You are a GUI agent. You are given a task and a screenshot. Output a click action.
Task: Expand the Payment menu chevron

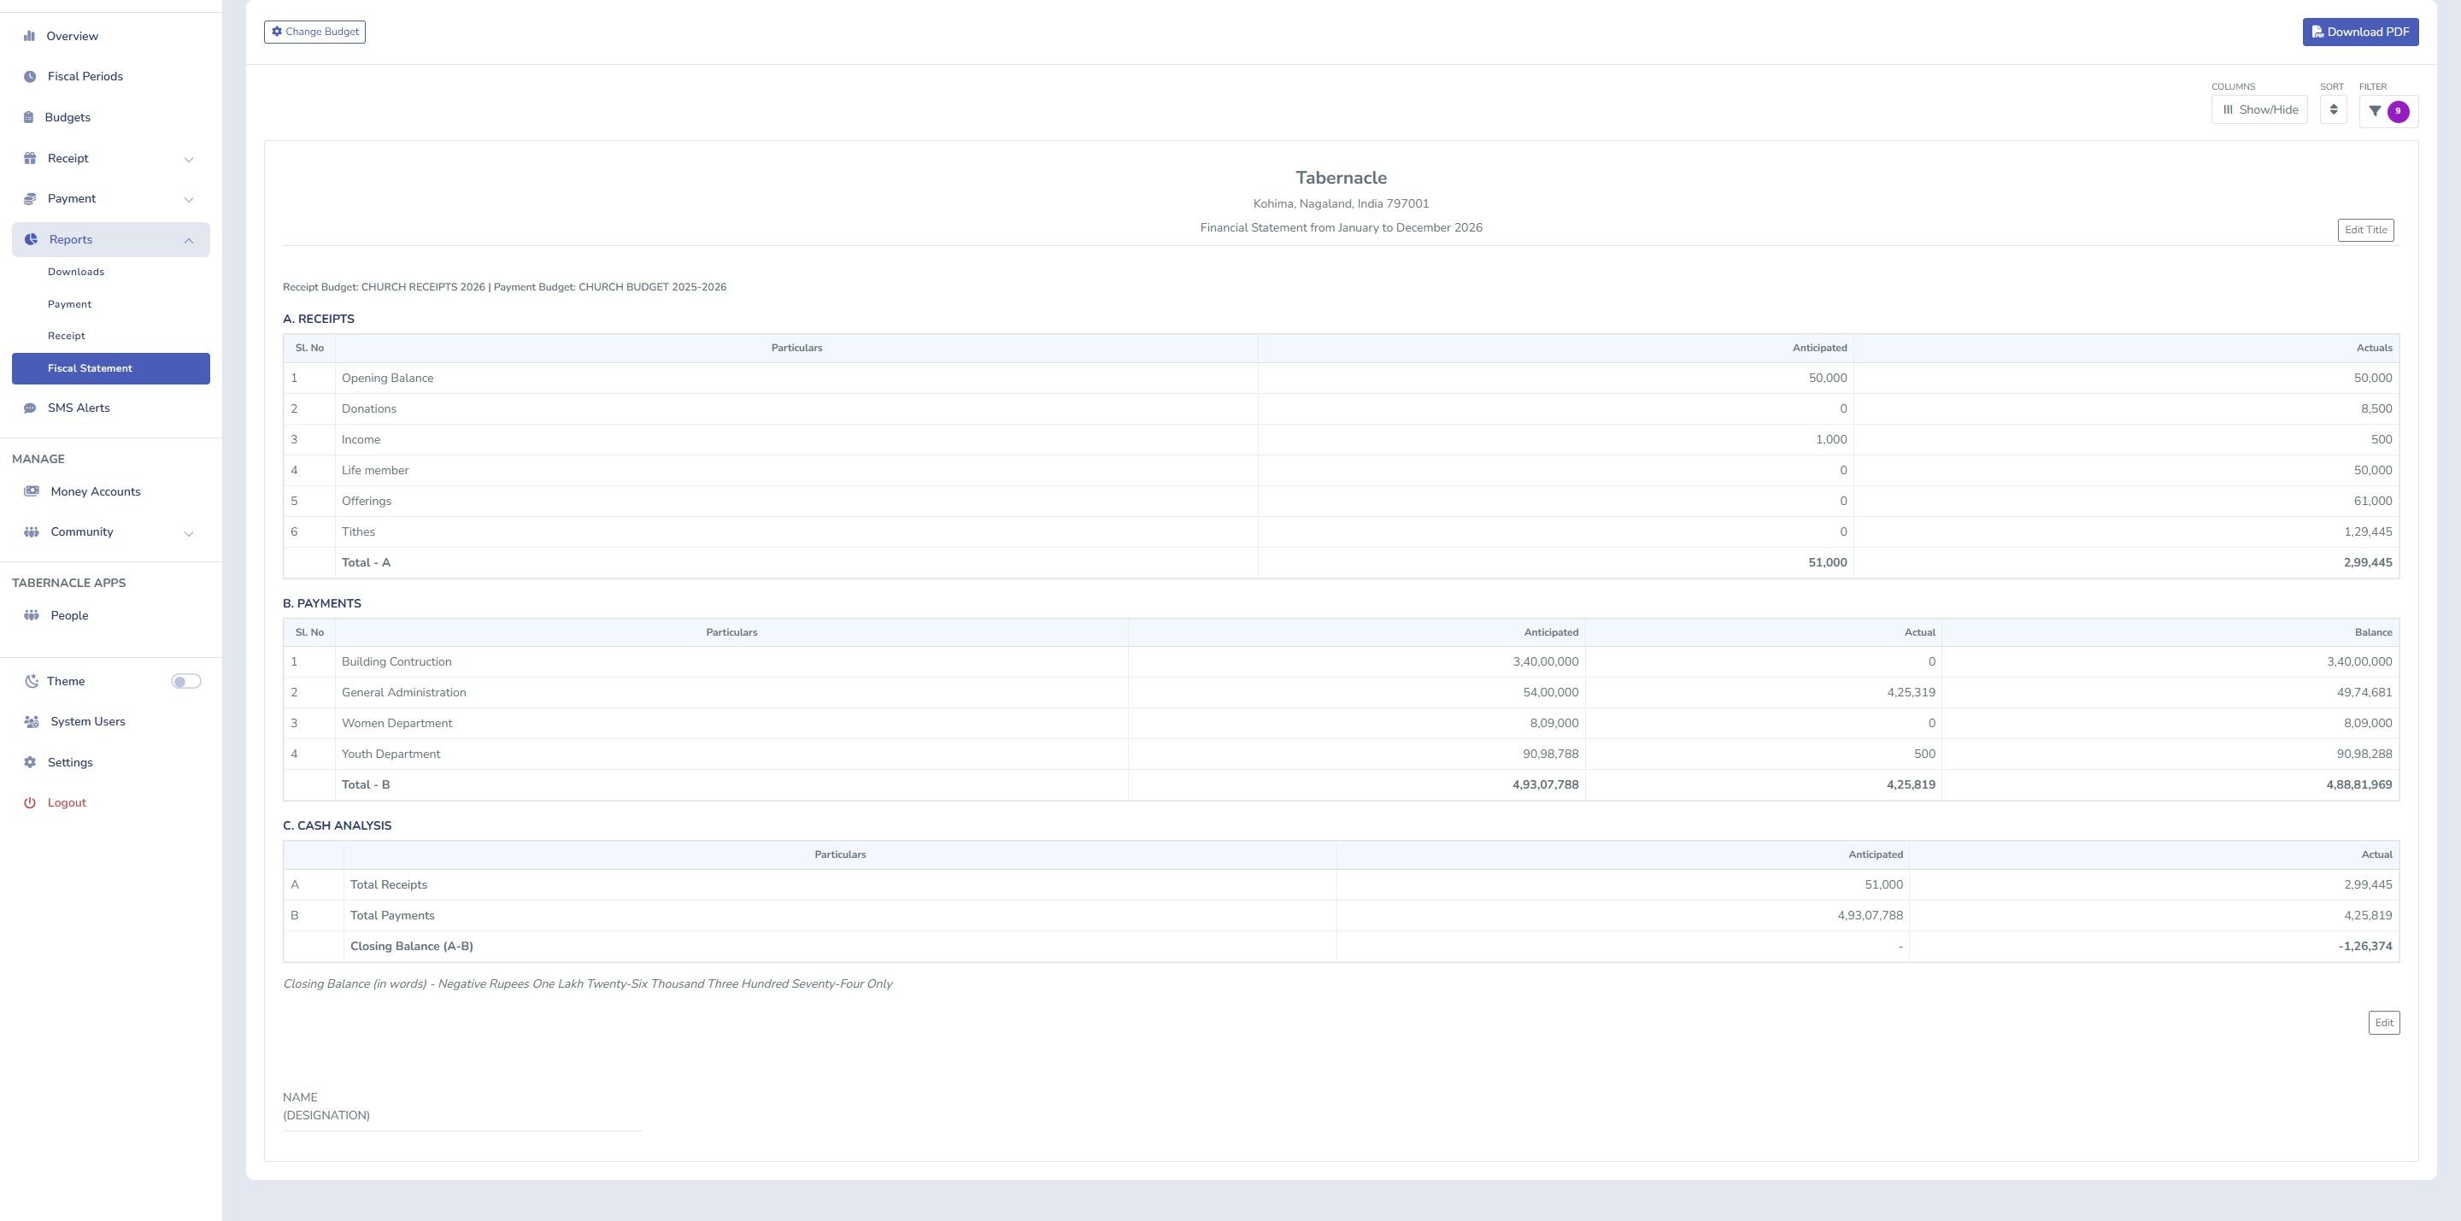click(x=188, y=200)
